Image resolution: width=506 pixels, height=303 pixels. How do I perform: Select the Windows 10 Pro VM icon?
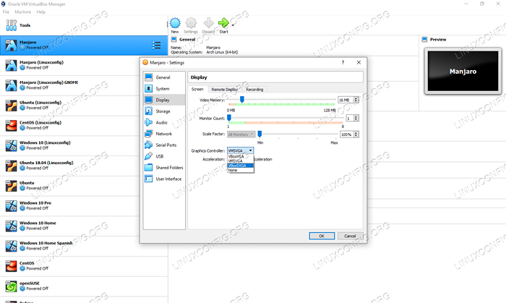(x=12, y=206)
